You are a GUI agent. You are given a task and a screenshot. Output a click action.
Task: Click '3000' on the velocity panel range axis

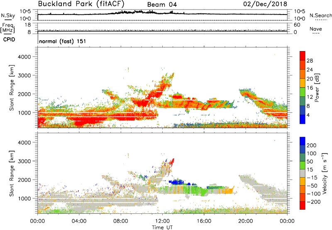coord(24,161)
